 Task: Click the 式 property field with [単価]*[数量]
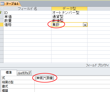(72, 78)
